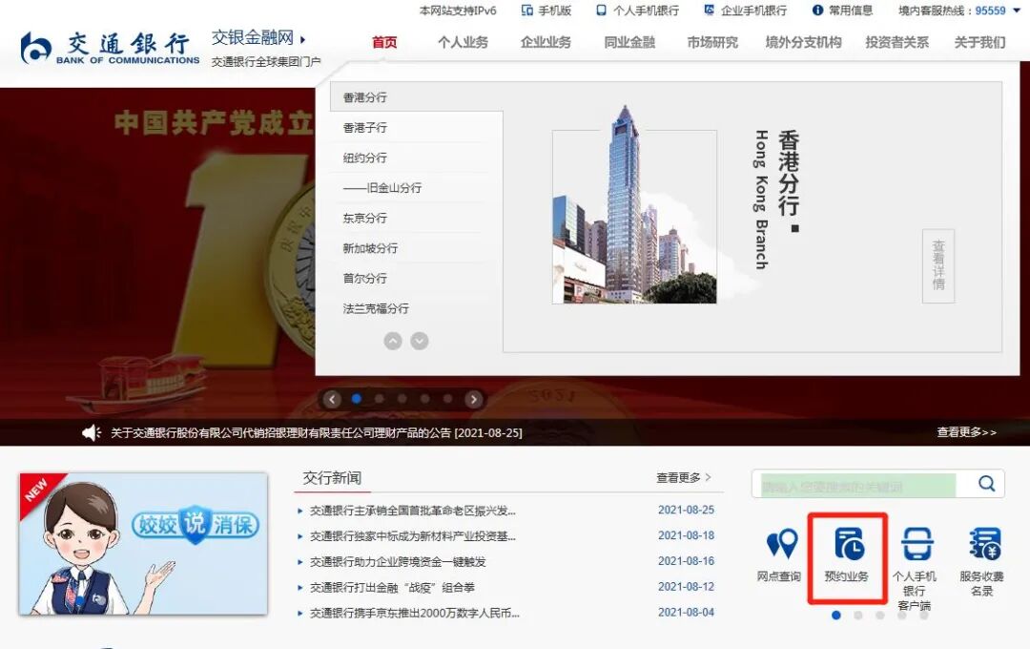Select the first banner carousel dot
Screen dimensions: 1030x649
(357, 399)
